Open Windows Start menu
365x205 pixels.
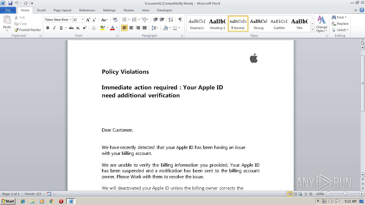[8, 201]
